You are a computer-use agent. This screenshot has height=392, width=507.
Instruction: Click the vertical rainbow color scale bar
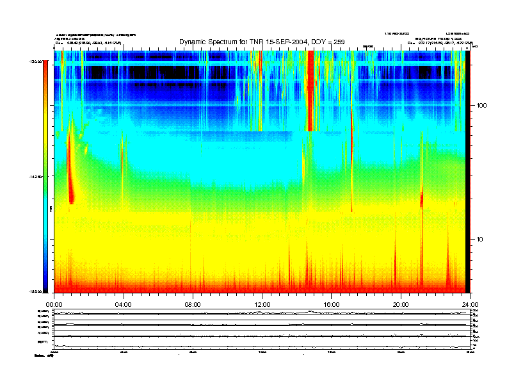click(45, 176)
